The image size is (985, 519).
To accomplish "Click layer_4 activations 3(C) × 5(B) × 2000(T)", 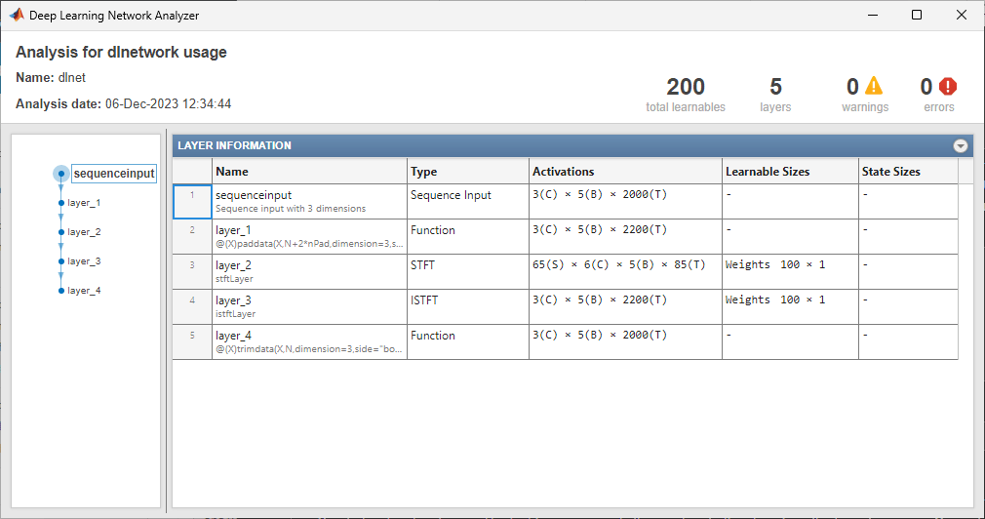I will click(x=626, y=341).
